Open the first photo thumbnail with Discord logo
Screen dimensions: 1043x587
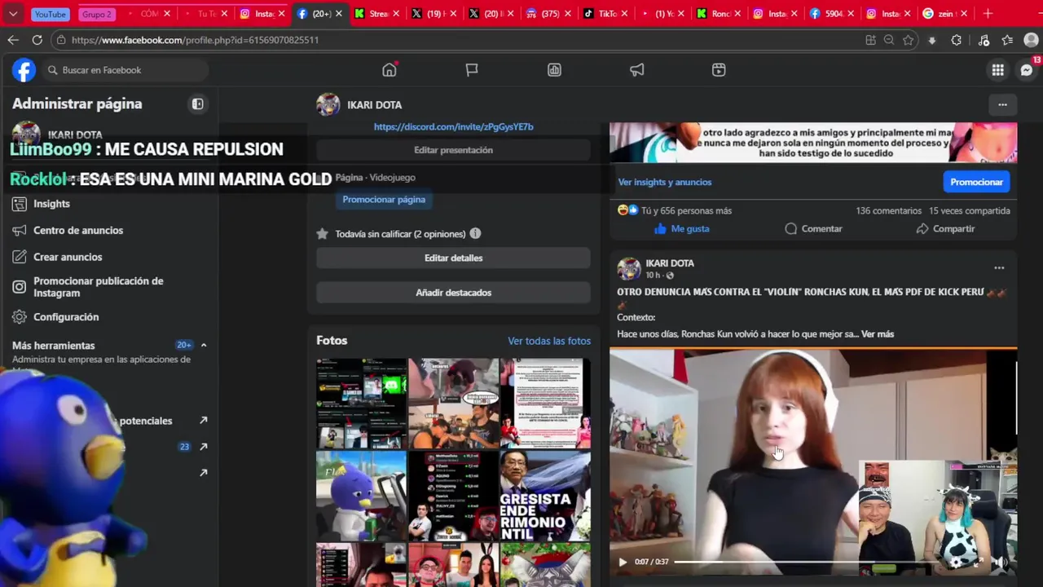point(361,404)
